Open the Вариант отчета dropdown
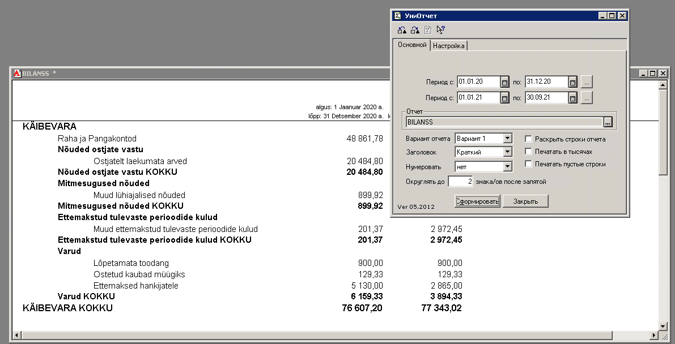675x344 pixels. click(x=508, y=139)
